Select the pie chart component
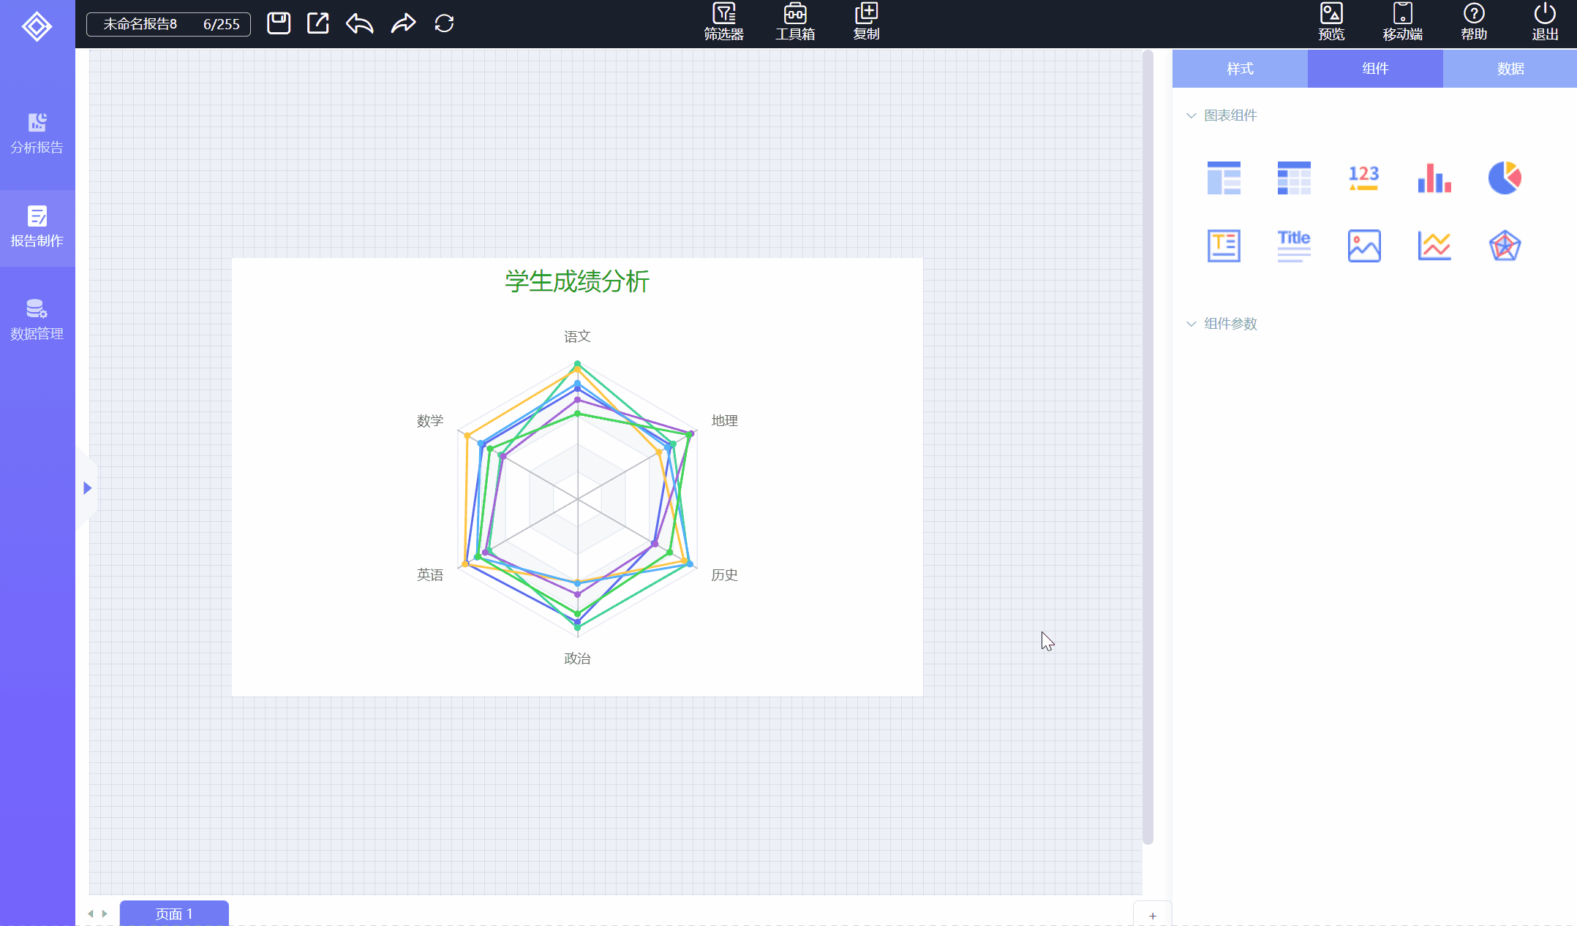1577x926 pixels. 1505,178
